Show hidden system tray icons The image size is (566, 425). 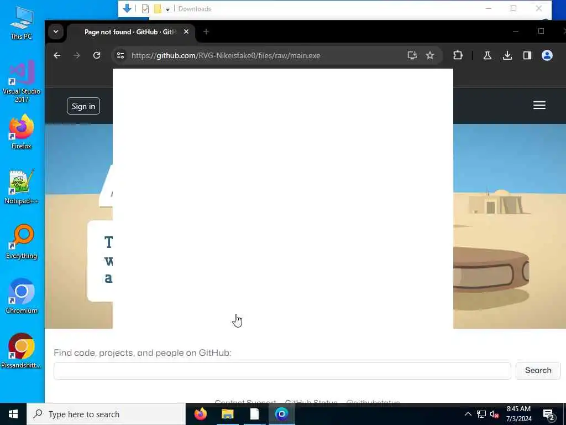point(468,414)
